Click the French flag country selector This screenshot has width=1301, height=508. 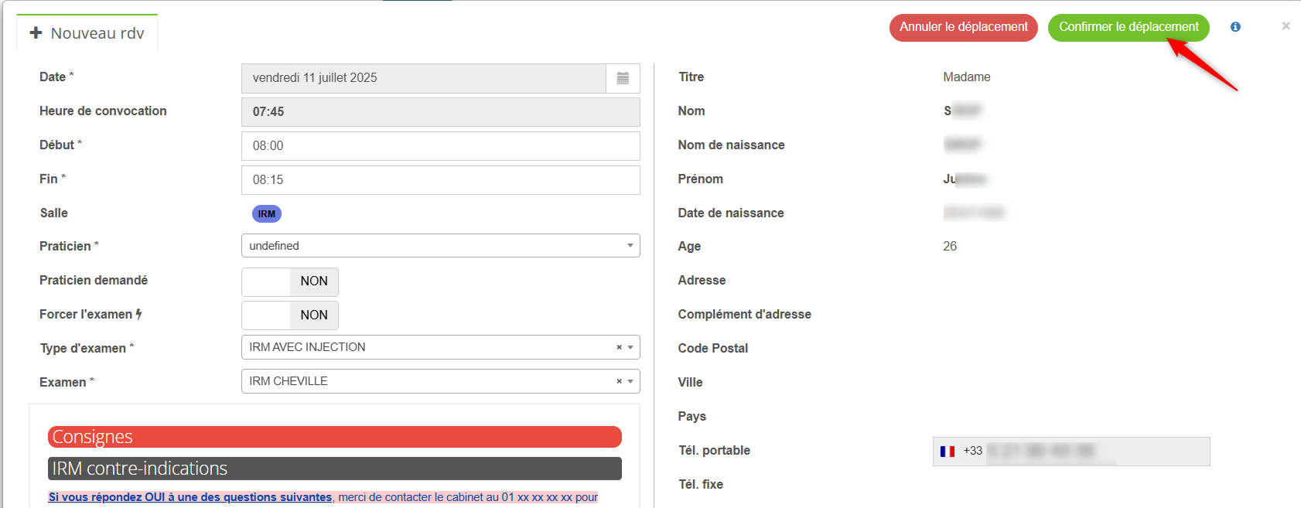coord(948,452)
